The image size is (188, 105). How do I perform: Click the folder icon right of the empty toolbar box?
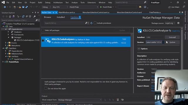[140, 7]
